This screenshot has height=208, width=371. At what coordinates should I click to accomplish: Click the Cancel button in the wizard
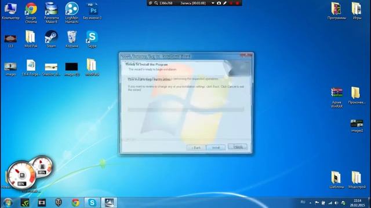tap(238, 147)
